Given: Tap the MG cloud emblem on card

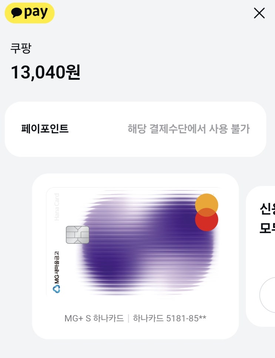Looking at the screenshot, I should (x=57, y=289).
